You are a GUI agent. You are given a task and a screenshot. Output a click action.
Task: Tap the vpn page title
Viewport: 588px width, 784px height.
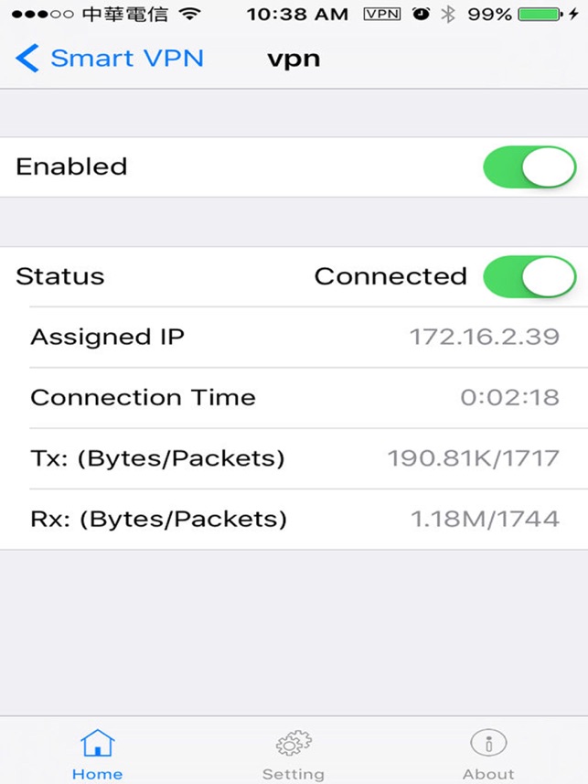[x=294, y=60]
